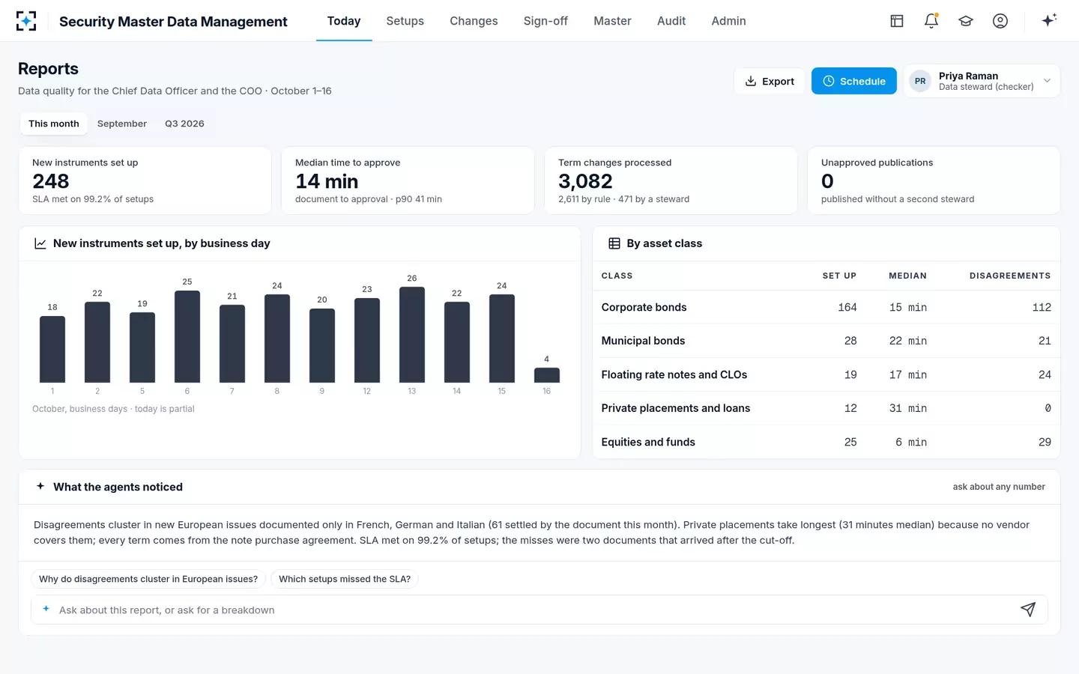Go to the Changes tab
Image resolution: width=1079 pixels, height=674 pixels.
coord(474,21)
